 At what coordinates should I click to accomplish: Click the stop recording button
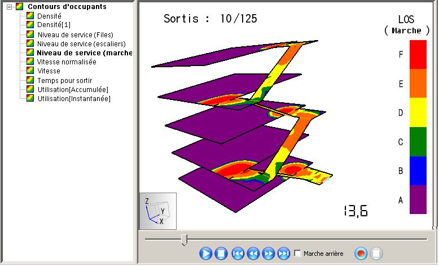coord(376,254)
